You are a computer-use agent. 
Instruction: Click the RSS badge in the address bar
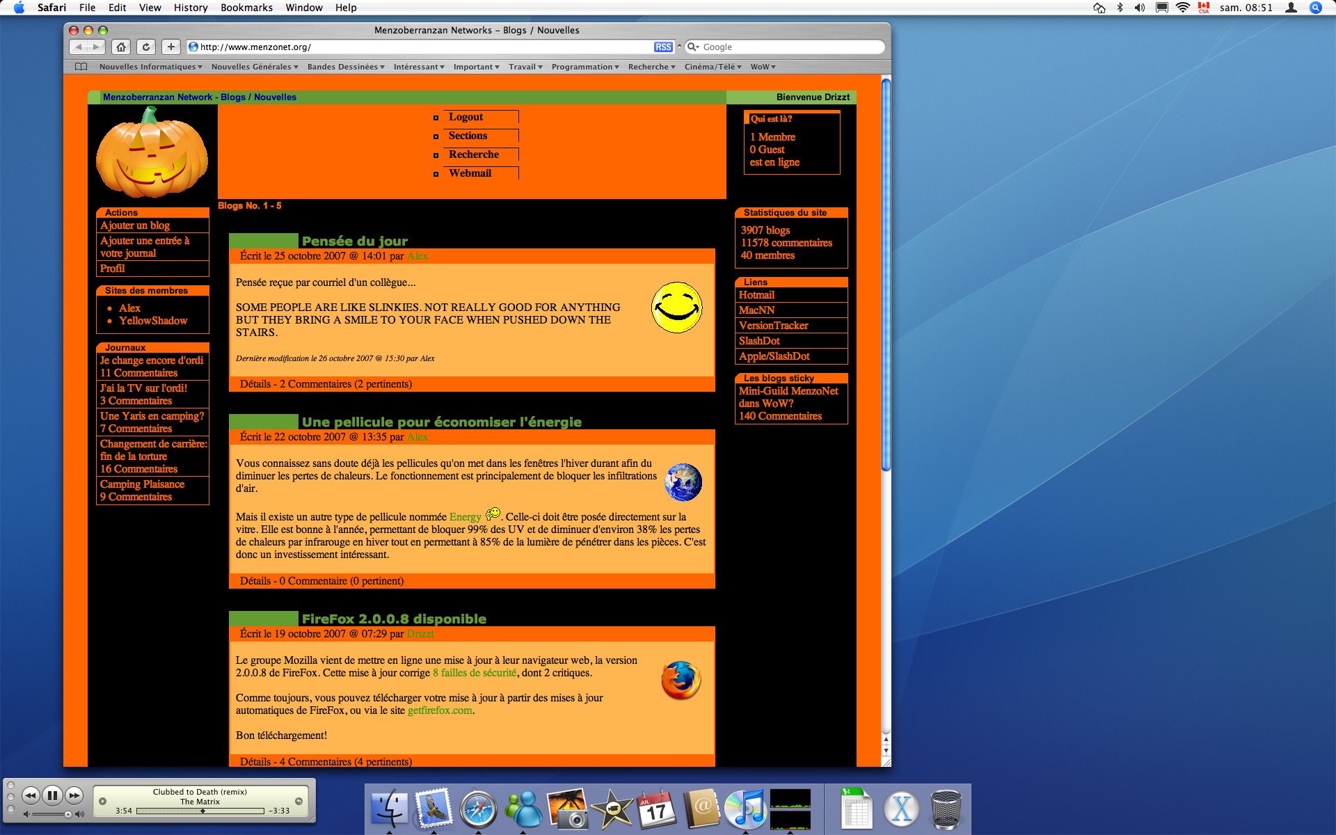point(662,47)
